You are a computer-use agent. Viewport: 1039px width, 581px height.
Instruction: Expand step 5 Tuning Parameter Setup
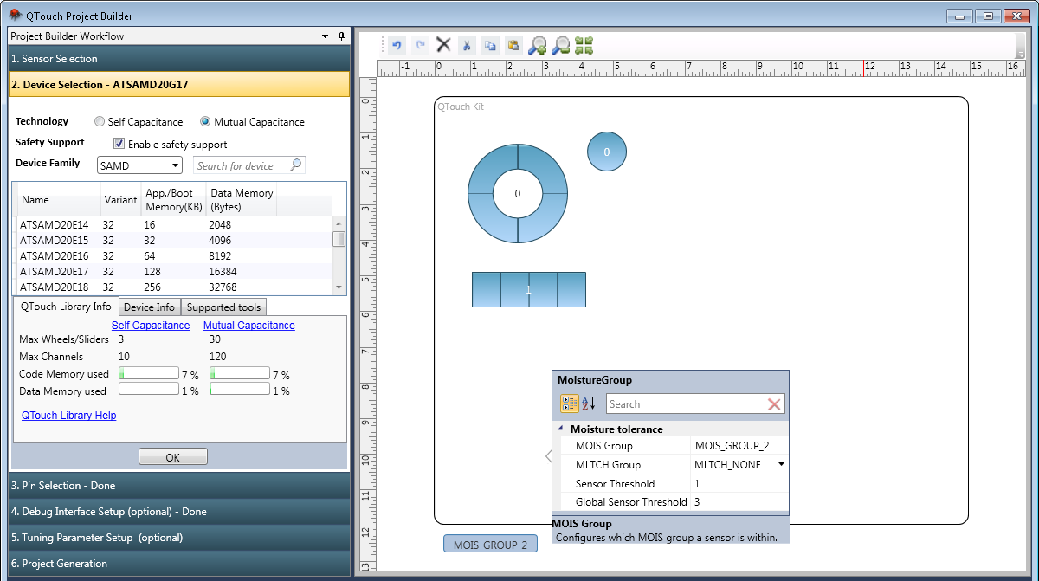[x=178, y=538]
